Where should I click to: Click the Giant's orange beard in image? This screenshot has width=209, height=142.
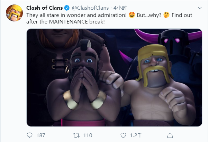(x=58, y=39)
